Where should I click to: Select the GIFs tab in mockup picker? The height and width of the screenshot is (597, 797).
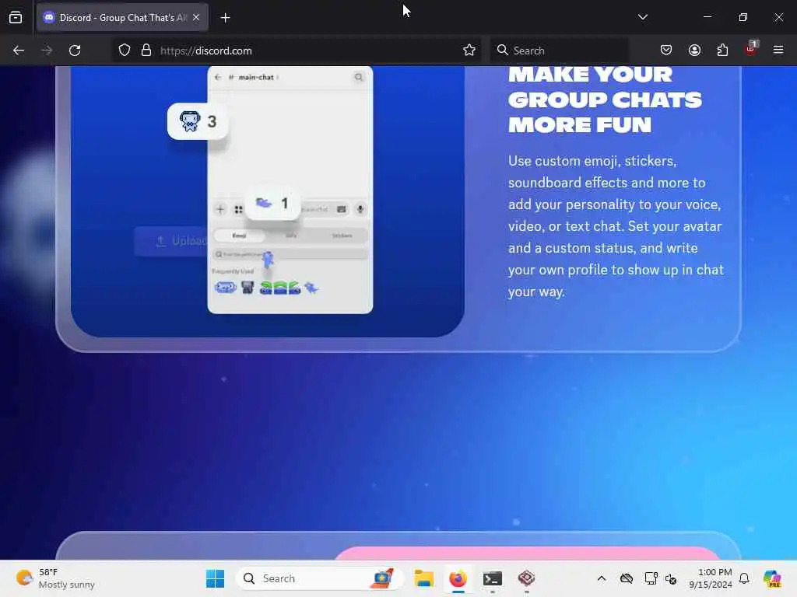tap(291, 236)
